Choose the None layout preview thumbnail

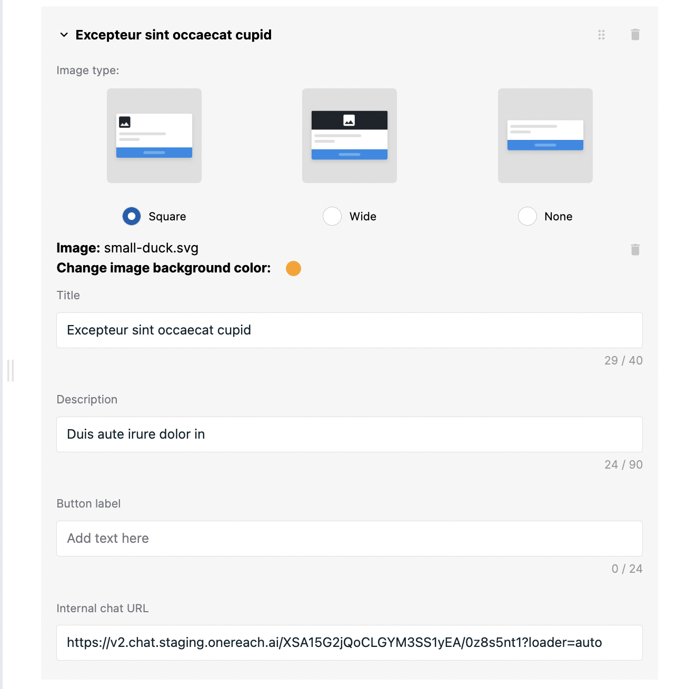pyautogui.click(x=545, y=136)
